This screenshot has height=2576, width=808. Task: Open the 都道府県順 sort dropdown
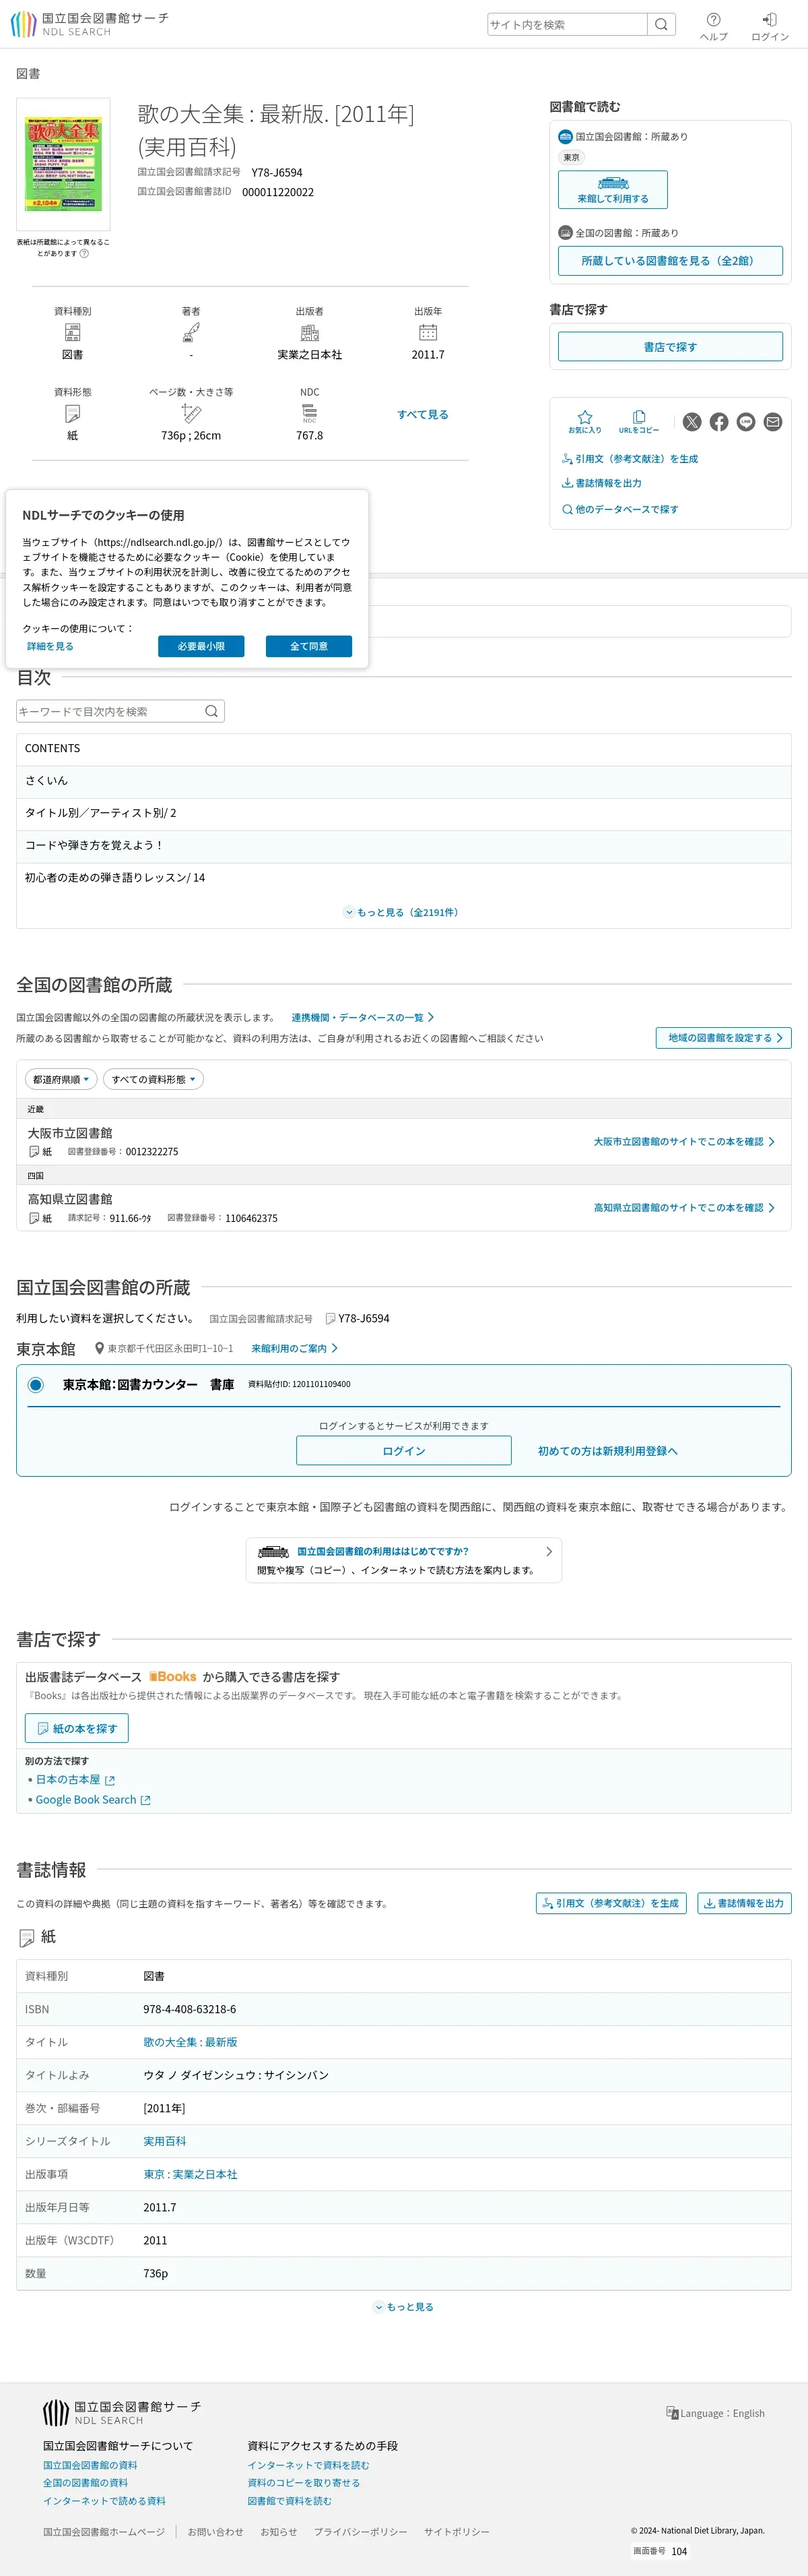coord(61,1079)
